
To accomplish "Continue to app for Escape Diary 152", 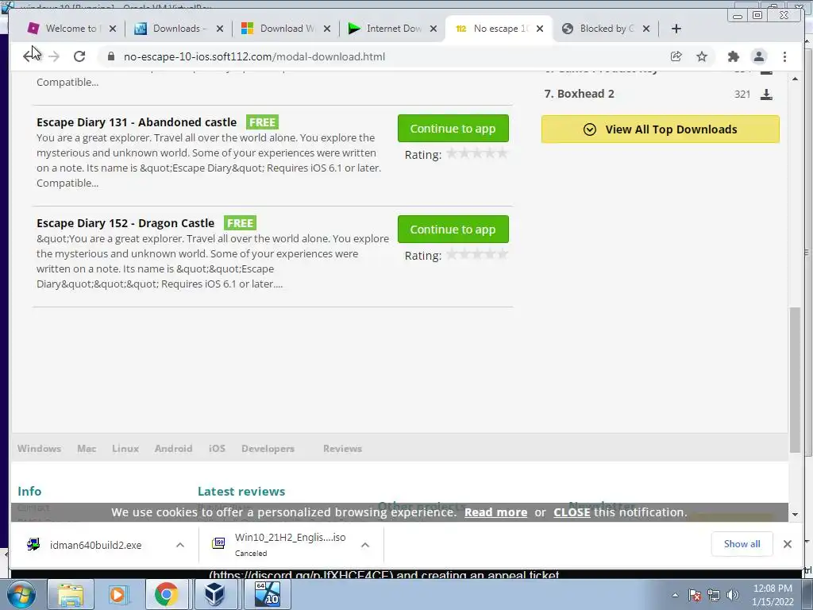I will tap(453, 230).
